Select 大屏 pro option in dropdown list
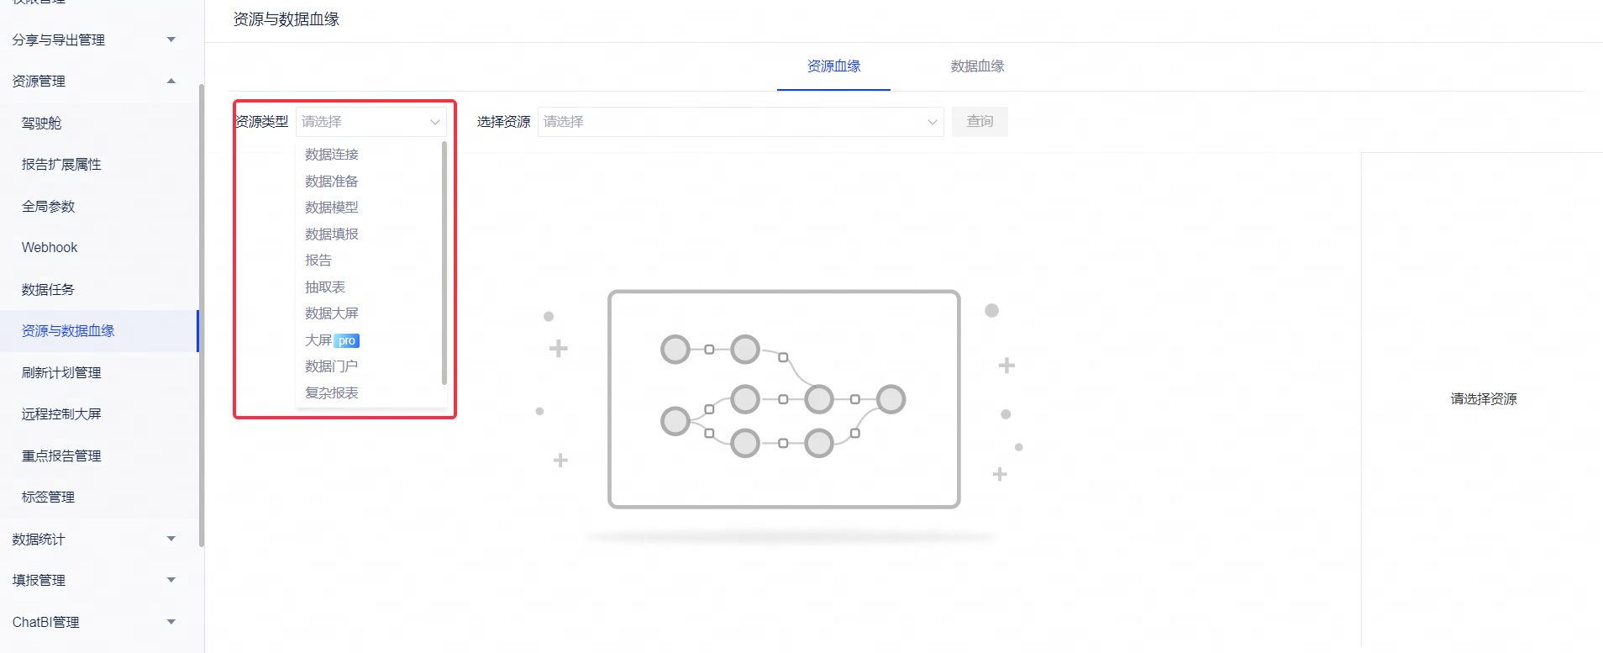The image size is (1603, 653). 332,340
